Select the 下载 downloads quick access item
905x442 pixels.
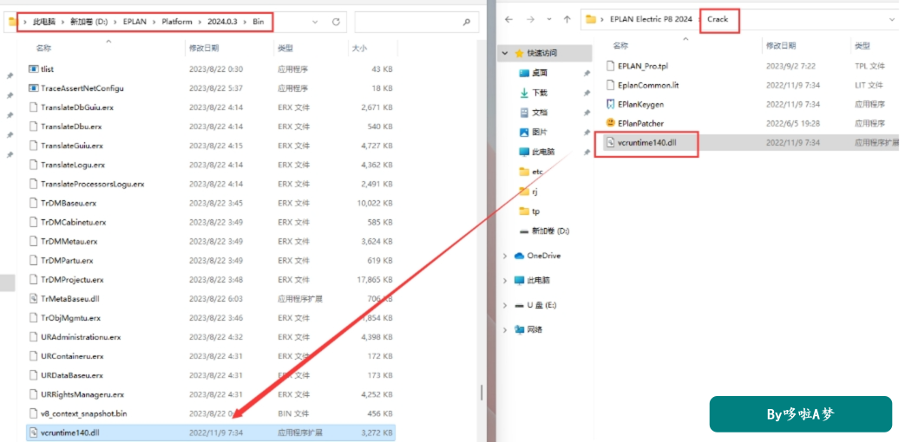pyautogui.click(x=534, y=93)
